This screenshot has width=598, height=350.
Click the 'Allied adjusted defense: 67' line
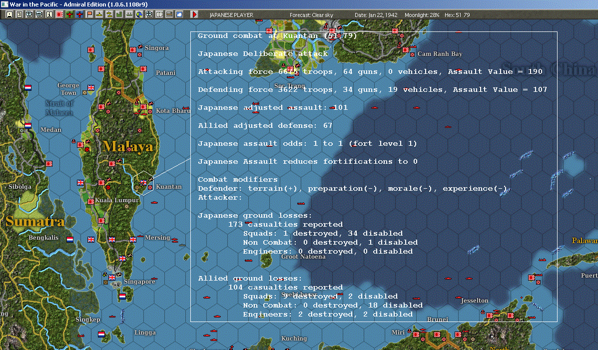point(265,125)
